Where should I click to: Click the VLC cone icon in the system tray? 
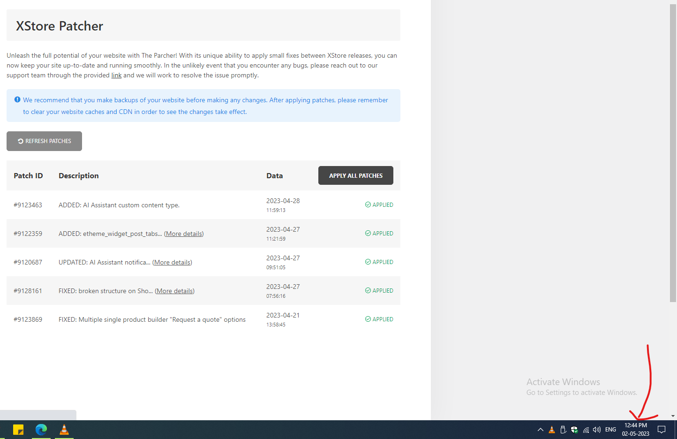(x=552, y=430)
